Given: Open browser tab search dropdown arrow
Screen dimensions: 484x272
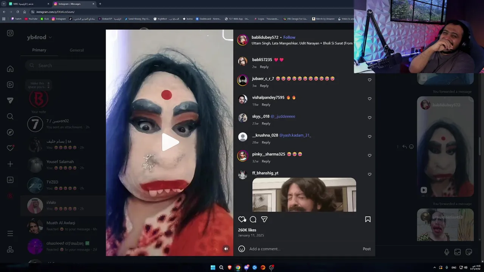Looking at the screenshot, I should click(3, 4).
